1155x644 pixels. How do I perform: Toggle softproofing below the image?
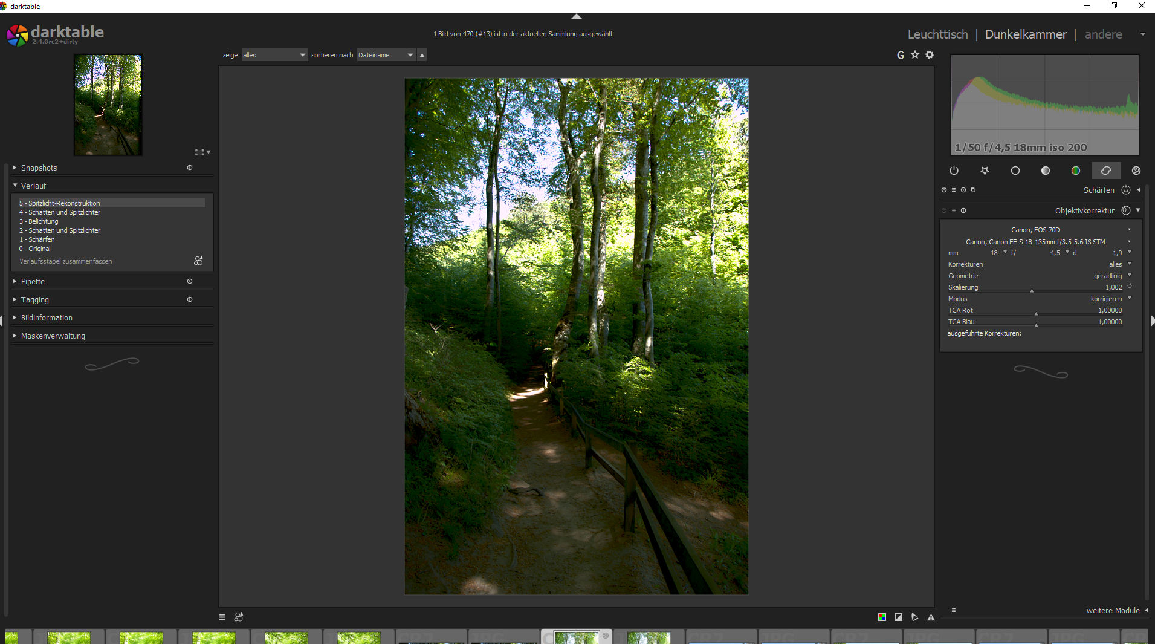pos(915,617)
